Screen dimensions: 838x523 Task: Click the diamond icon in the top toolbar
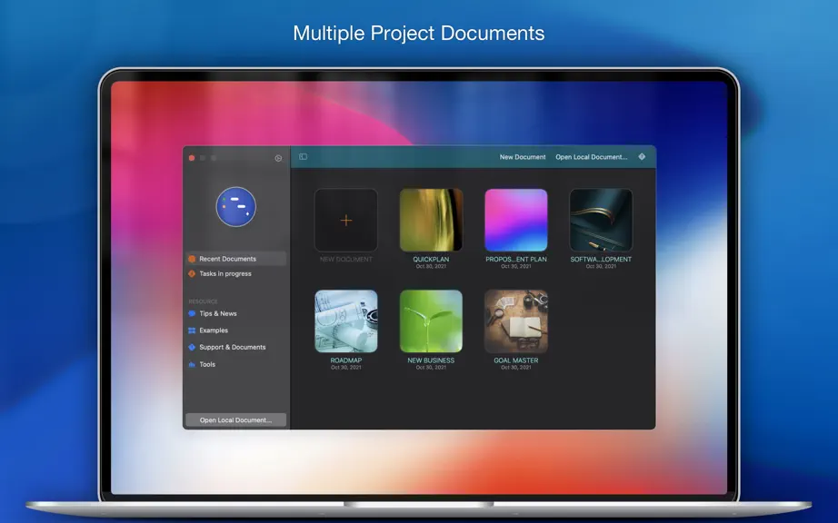click(x=642, y=156)
